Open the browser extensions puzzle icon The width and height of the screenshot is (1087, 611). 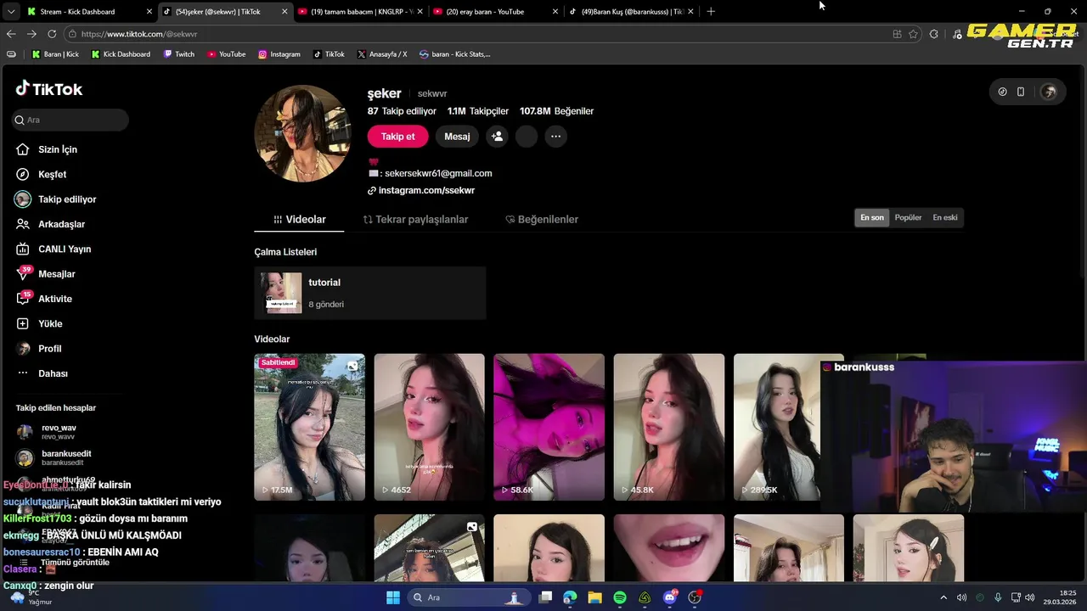tap(934, 34)
